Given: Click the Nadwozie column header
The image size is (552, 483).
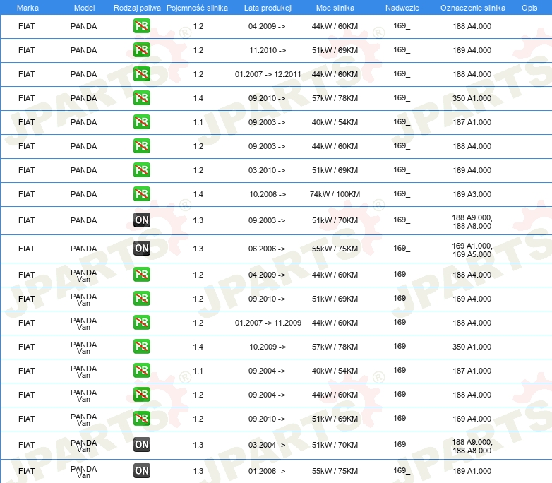Looking at the screenshot, I should click(402, 8).
